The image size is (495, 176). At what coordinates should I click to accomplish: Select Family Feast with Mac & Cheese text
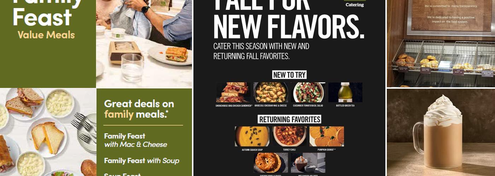pos(135,140)
